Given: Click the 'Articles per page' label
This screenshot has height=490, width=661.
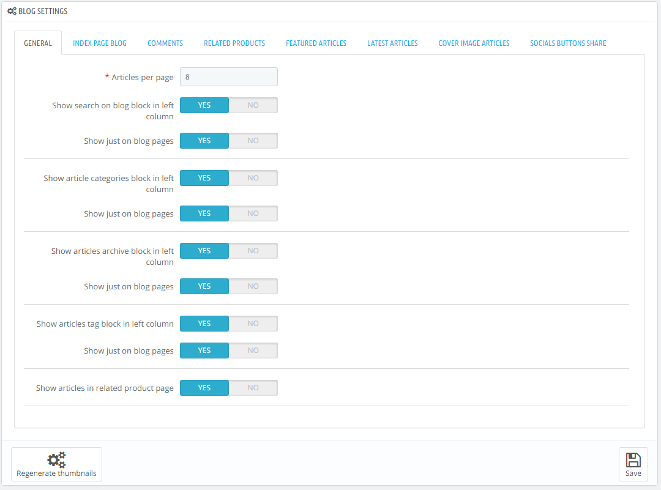Looking at the screenshot, I should (x=143, y=78).
